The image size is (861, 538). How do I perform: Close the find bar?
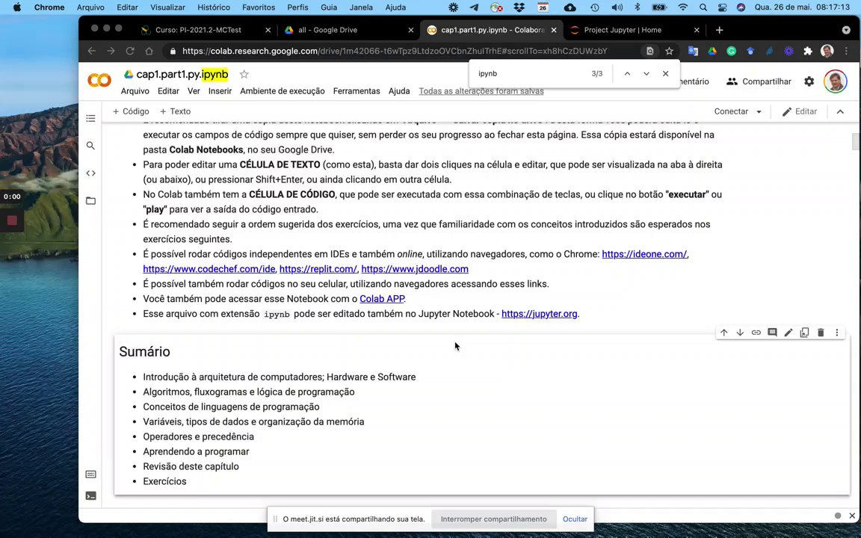coord(665,73)
